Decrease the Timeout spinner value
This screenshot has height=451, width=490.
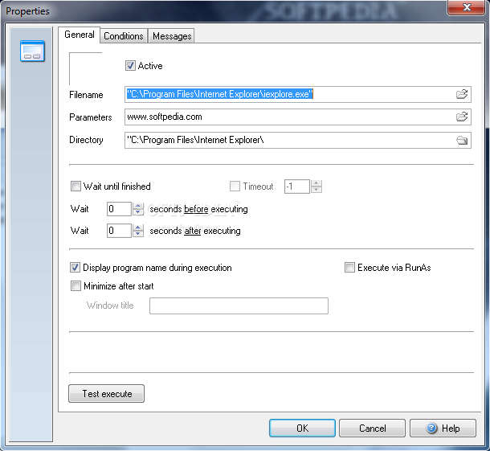coord(316,190)
